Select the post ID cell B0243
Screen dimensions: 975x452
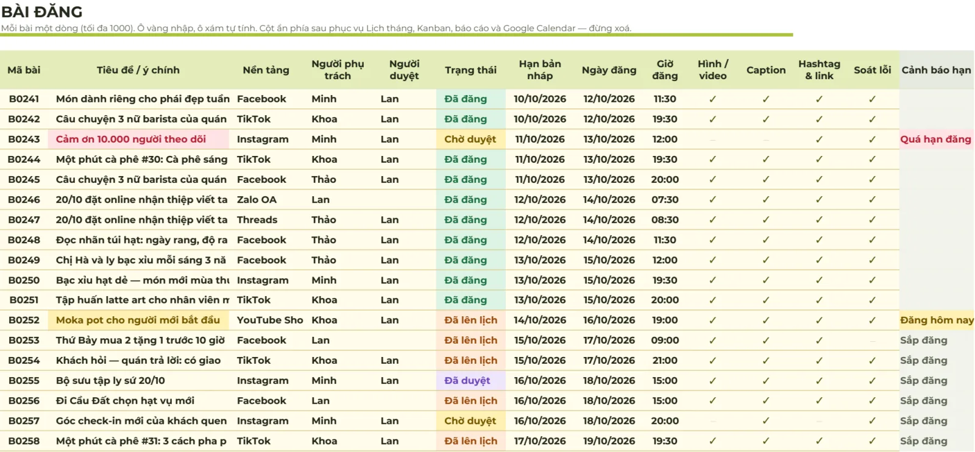point(24,139)
